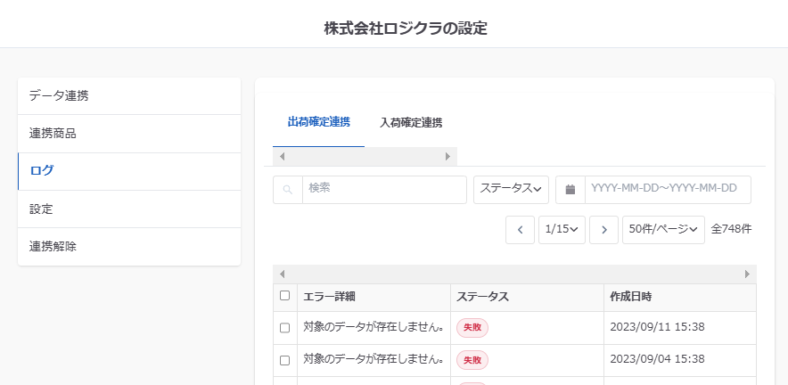Open the ステータス filter dropdown
The image size is (788, 385).
[511, 189]
